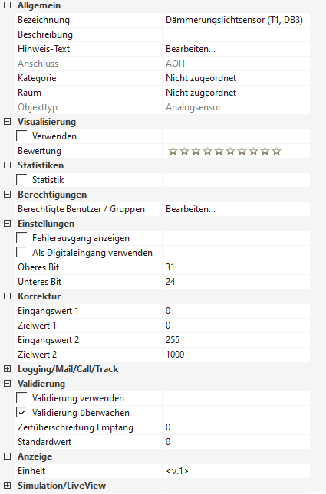Viewport: 326px width, 494px height.
Task: Check Als Digitaleingang verwenden
Action: (21, 252)
